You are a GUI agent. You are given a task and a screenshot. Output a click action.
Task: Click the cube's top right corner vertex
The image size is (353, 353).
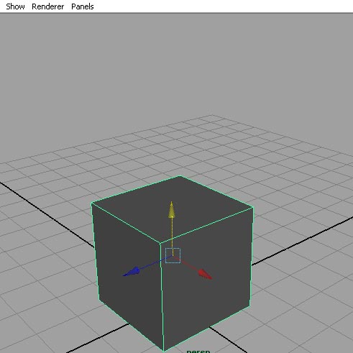pos(253,208)
